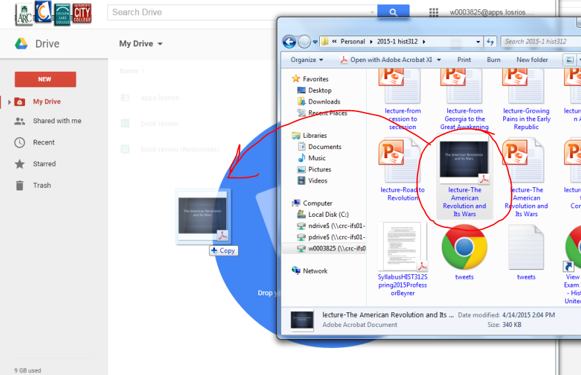The width and height of the screenshot is (581, 375).
Task: Change view using Explorer views icon
Action: point(570,59)
